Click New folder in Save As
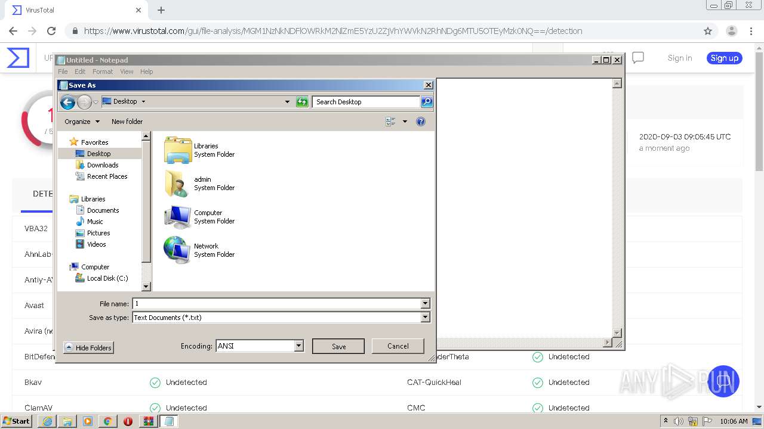The height and width of the screenshot is (429, 764). click(127, 122)
